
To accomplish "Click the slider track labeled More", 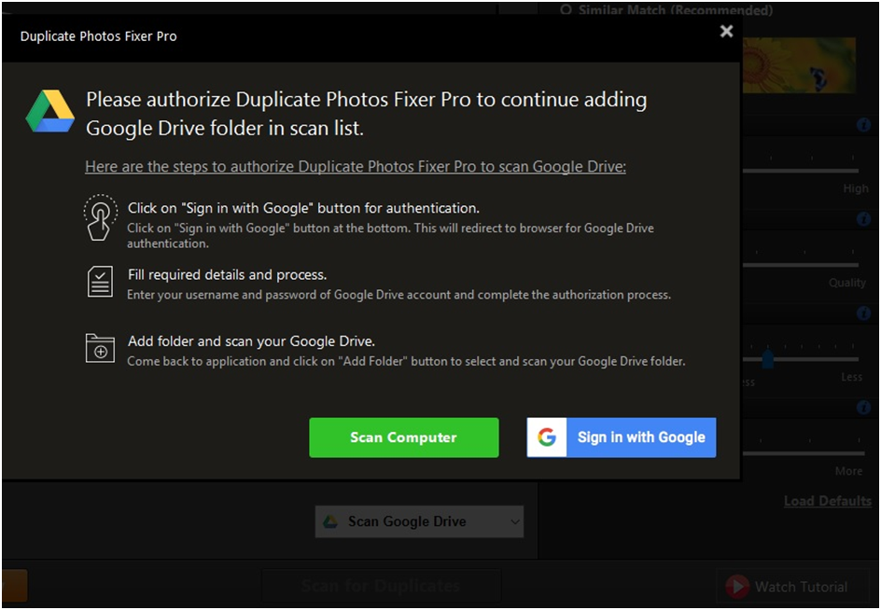I will (x=804, y=452).
